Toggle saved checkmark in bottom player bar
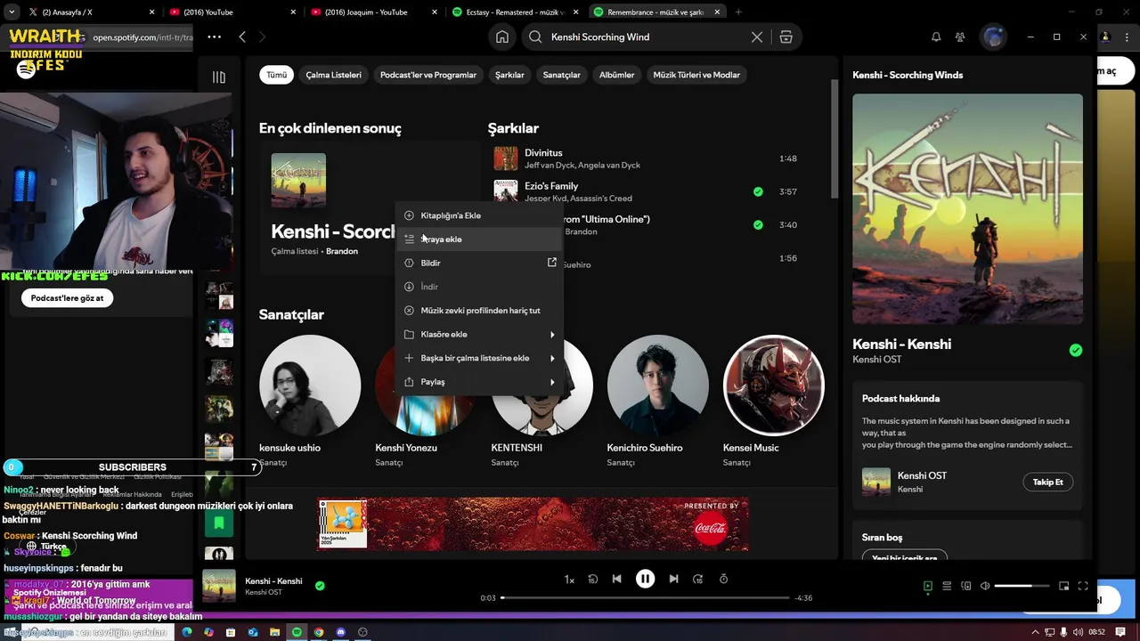The height and width of the screenshot is (641, 1140). coord(320,586)
